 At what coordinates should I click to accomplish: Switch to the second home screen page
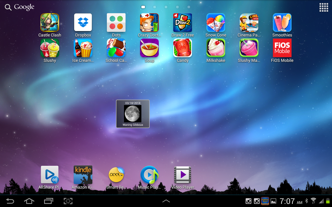pos(155,7)
